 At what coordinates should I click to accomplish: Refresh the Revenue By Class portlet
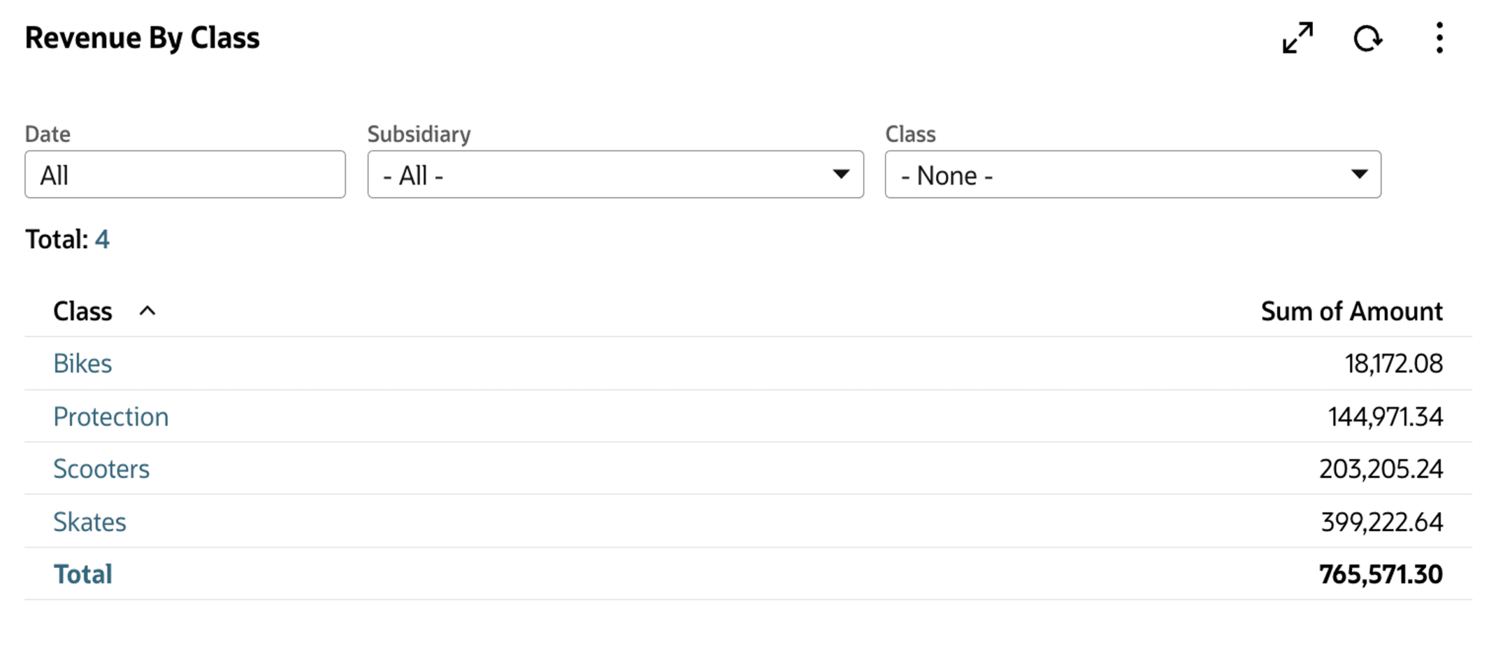point(1367,39)
